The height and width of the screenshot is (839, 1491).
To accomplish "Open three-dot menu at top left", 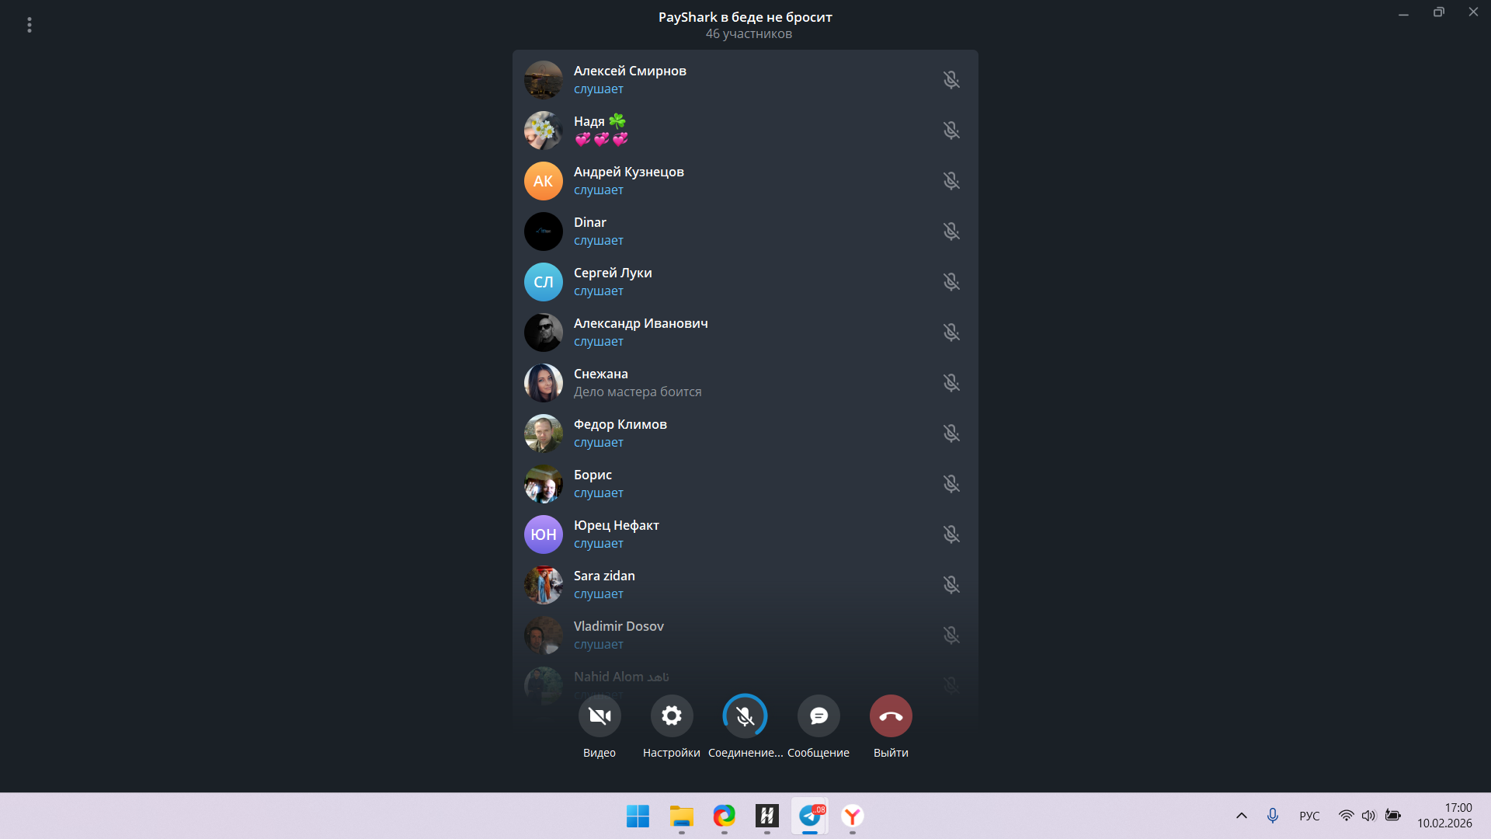I will (x=30, y=25).
